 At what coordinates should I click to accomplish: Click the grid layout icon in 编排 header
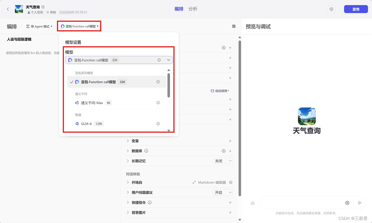point(234,26)
